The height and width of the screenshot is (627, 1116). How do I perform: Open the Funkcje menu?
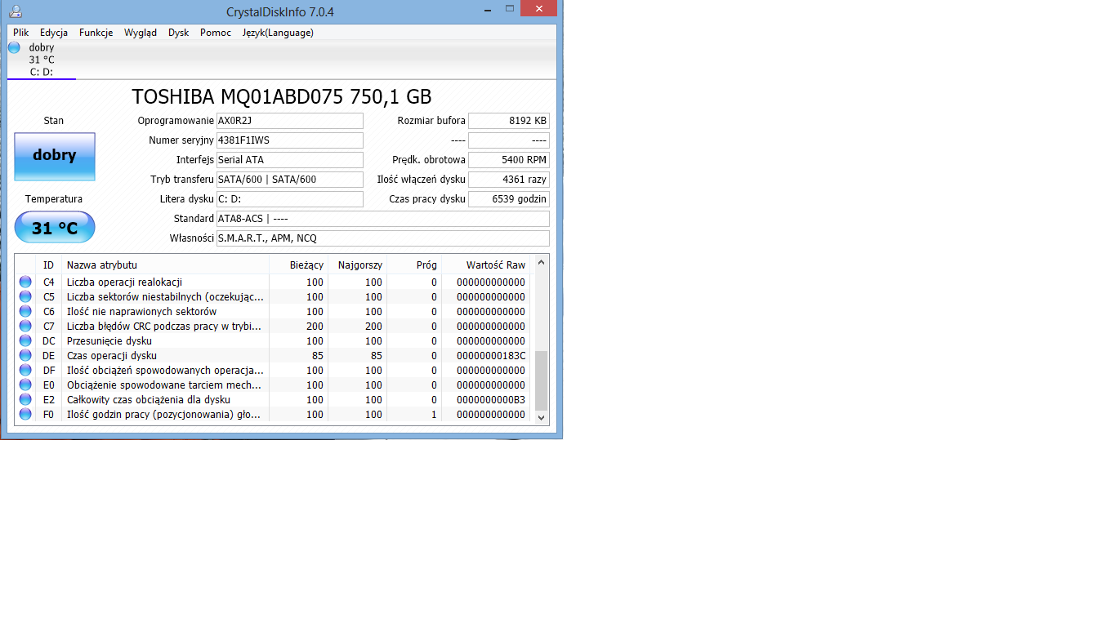click(x=96, y=33)
